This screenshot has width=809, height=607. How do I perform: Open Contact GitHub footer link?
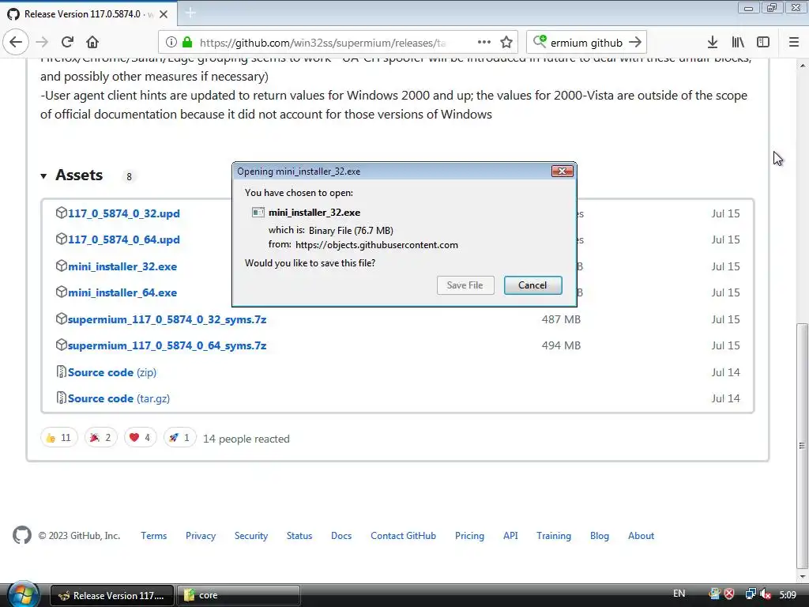tap(403, 536)
